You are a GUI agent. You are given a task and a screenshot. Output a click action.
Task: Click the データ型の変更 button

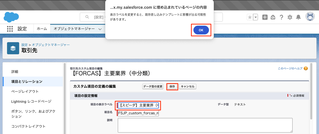(153, 87)
